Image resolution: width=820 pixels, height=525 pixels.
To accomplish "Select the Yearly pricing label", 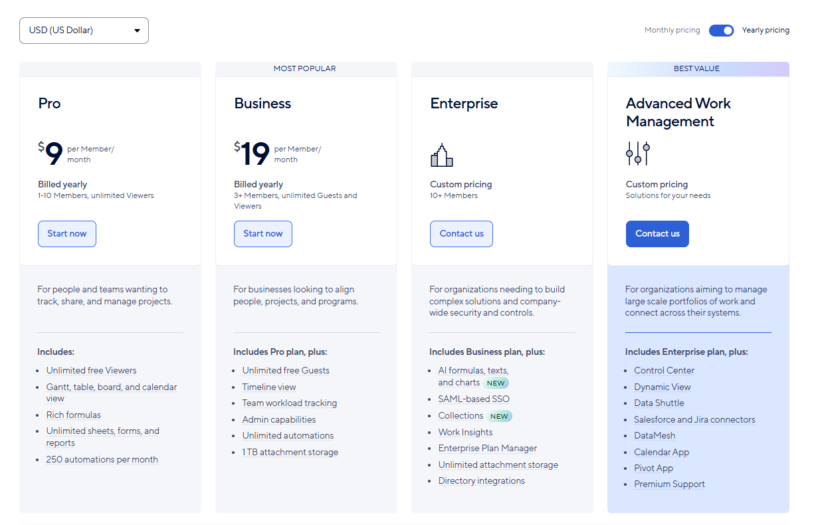I will 766,30.
